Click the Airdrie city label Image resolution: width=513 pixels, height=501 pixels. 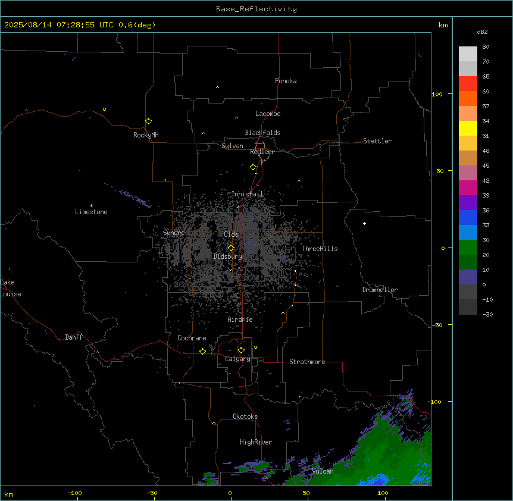pos(240,320)
